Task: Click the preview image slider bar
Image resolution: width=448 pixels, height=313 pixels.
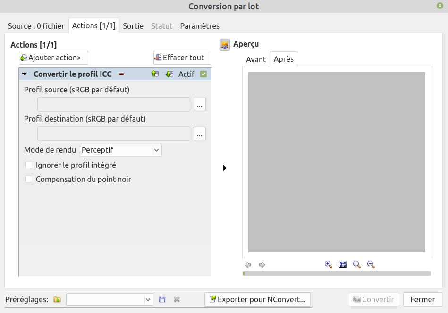Action: click(x=337, y=273)
